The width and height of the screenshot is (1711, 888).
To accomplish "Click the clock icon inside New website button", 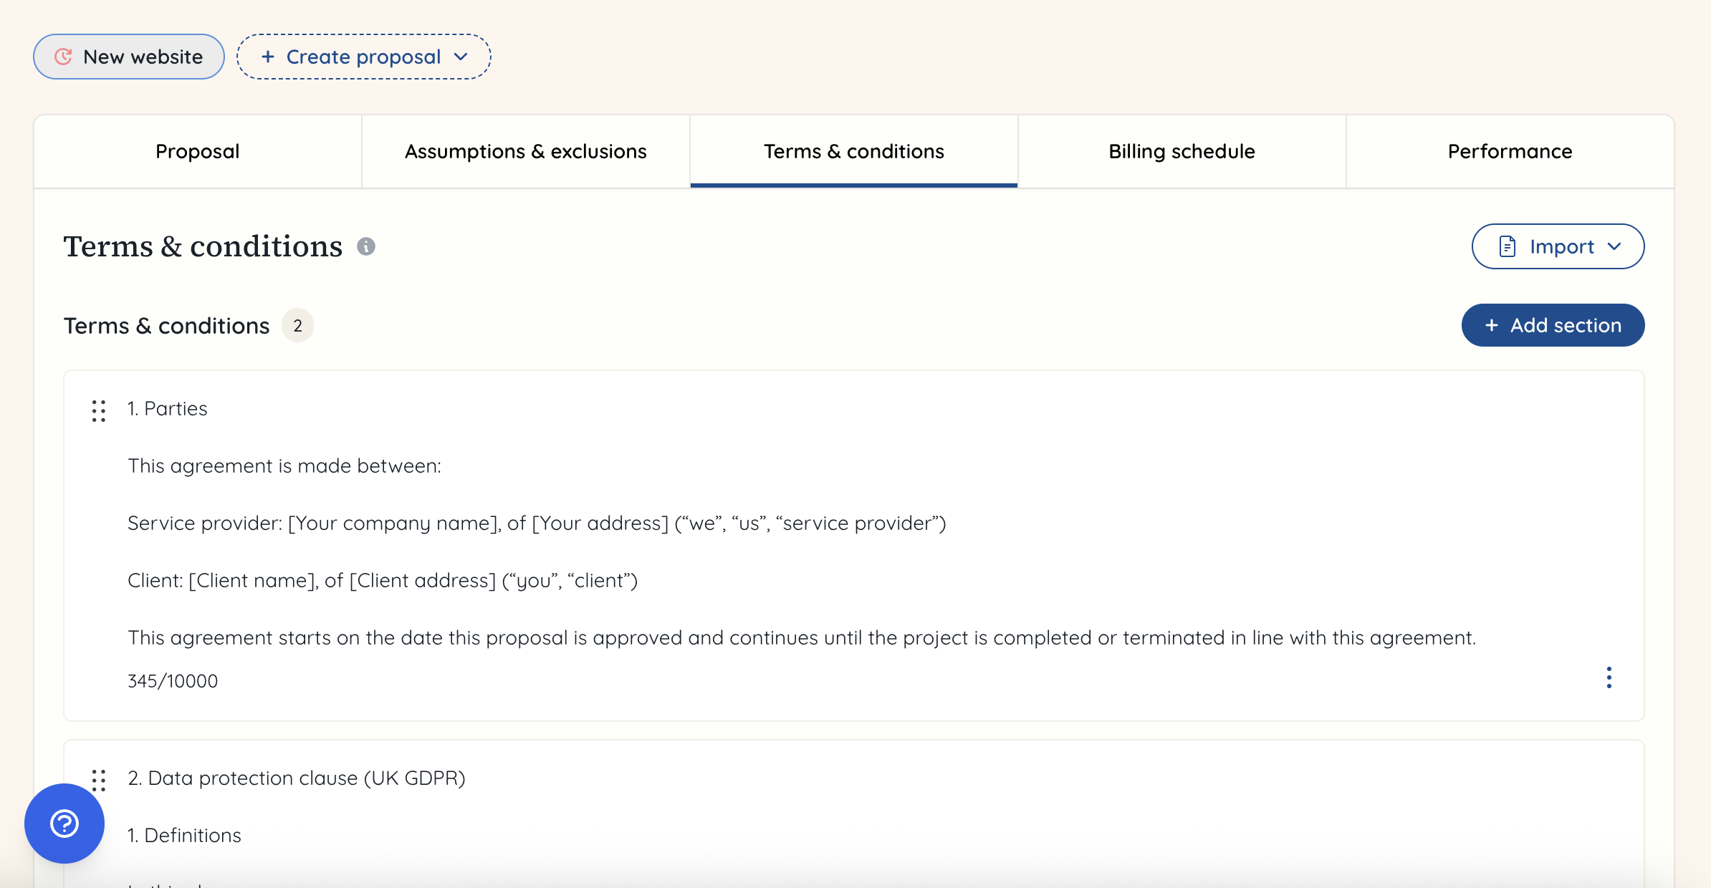I will point(64,57).
